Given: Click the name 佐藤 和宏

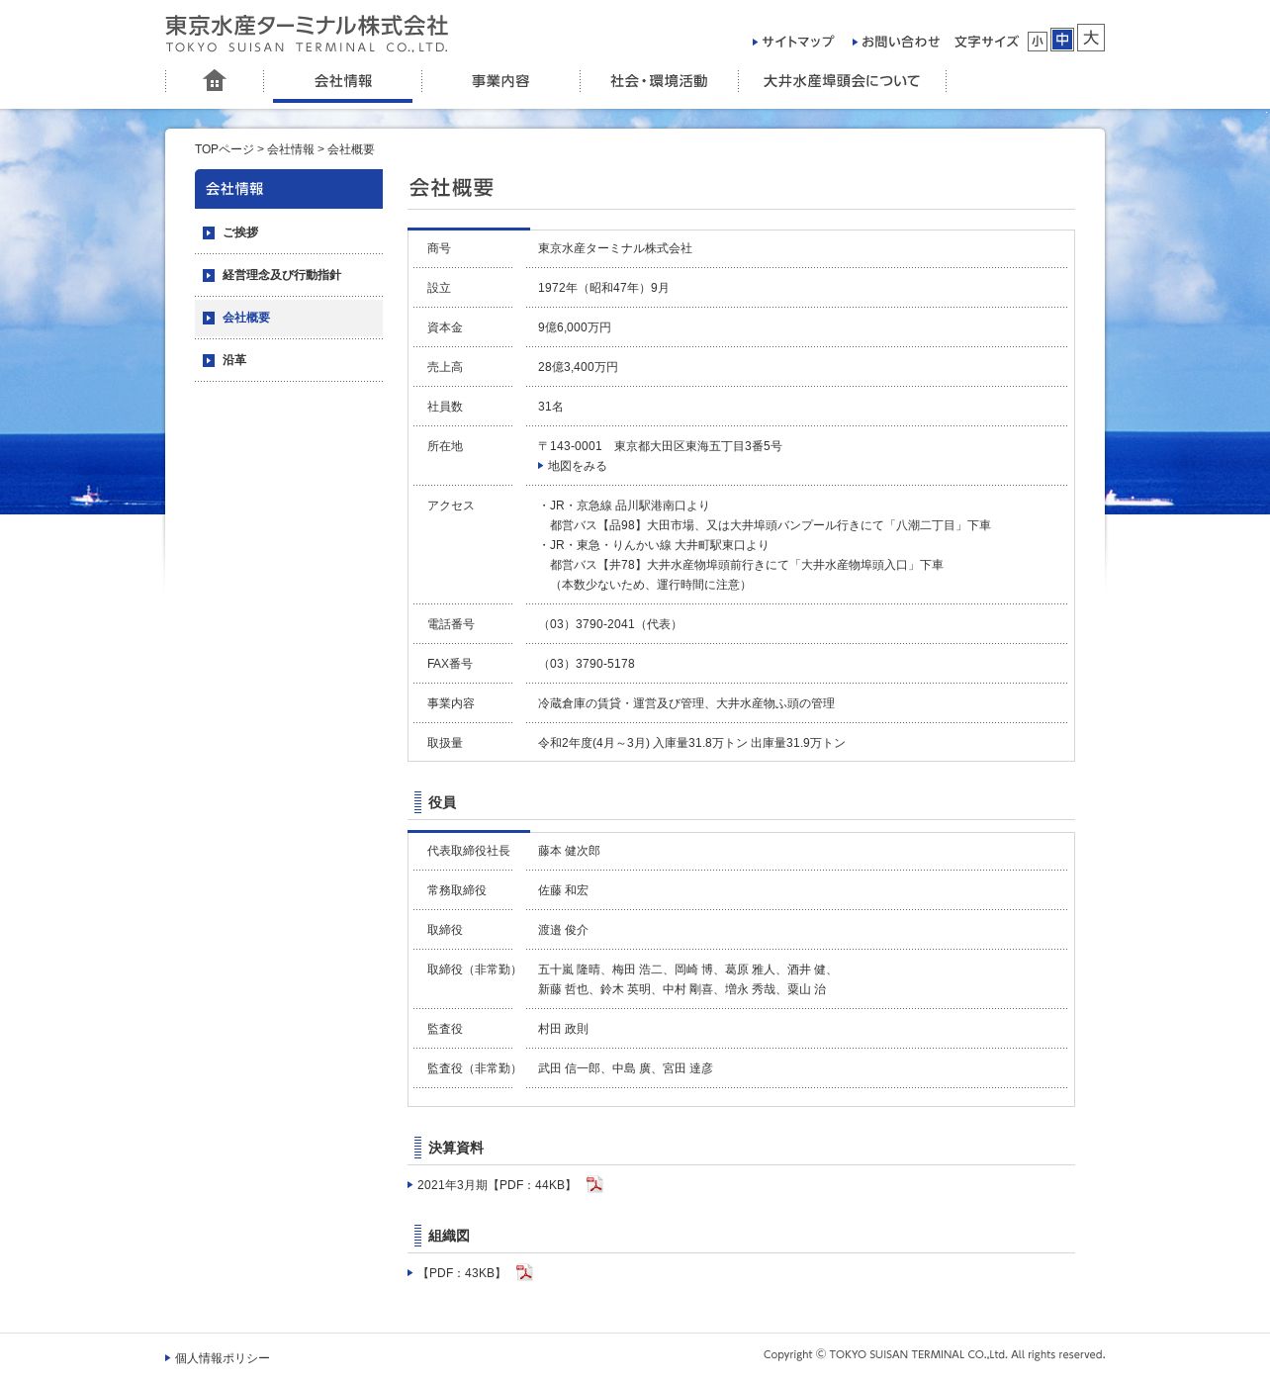Looking at the screenshot, I should coord(563,890).
